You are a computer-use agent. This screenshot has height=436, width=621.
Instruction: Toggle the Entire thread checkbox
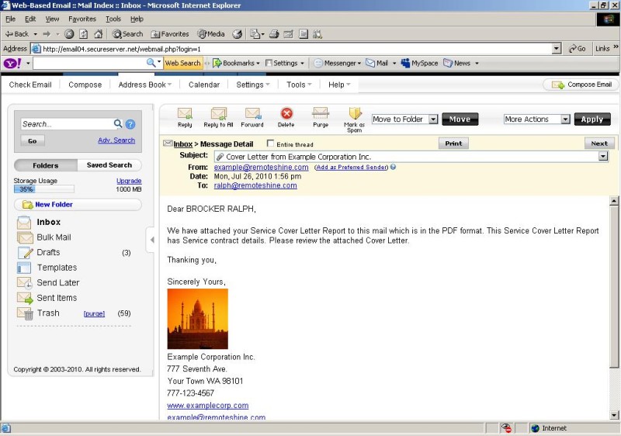point(270,144)
